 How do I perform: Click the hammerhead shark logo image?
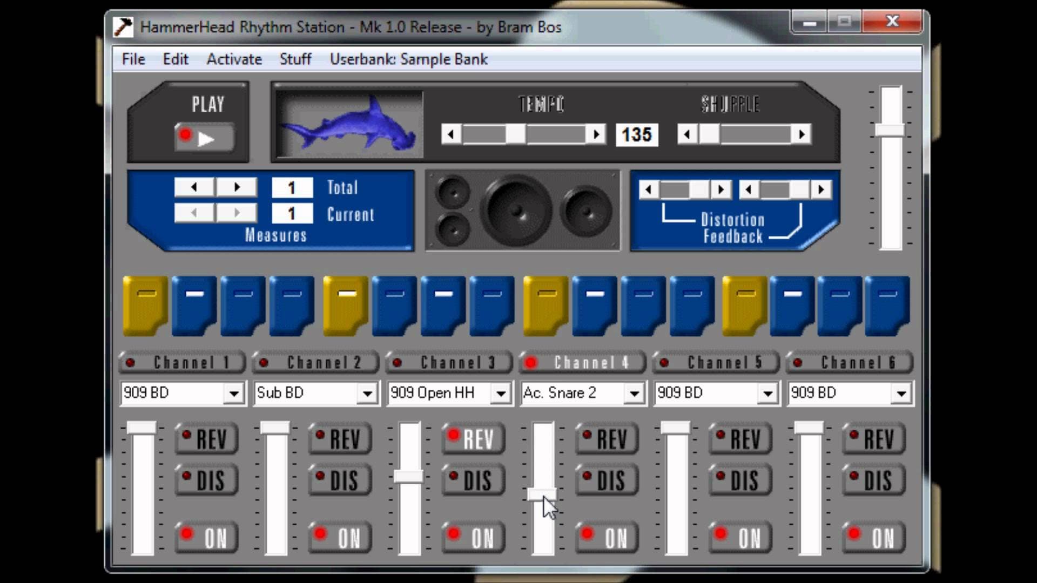click(349, 124)
